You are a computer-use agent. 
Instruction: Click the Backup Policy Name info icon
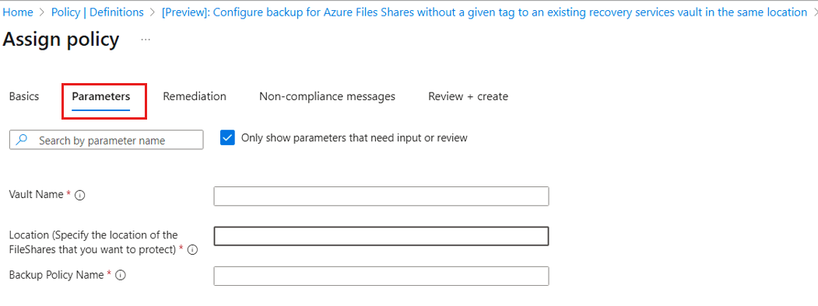click(121, 276)
